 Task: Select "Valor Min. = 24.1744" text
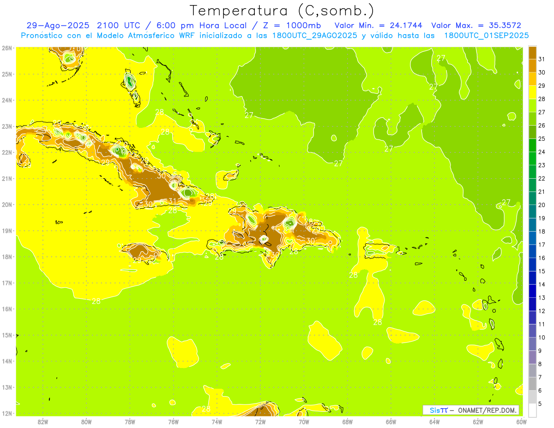tap(379, 25)
